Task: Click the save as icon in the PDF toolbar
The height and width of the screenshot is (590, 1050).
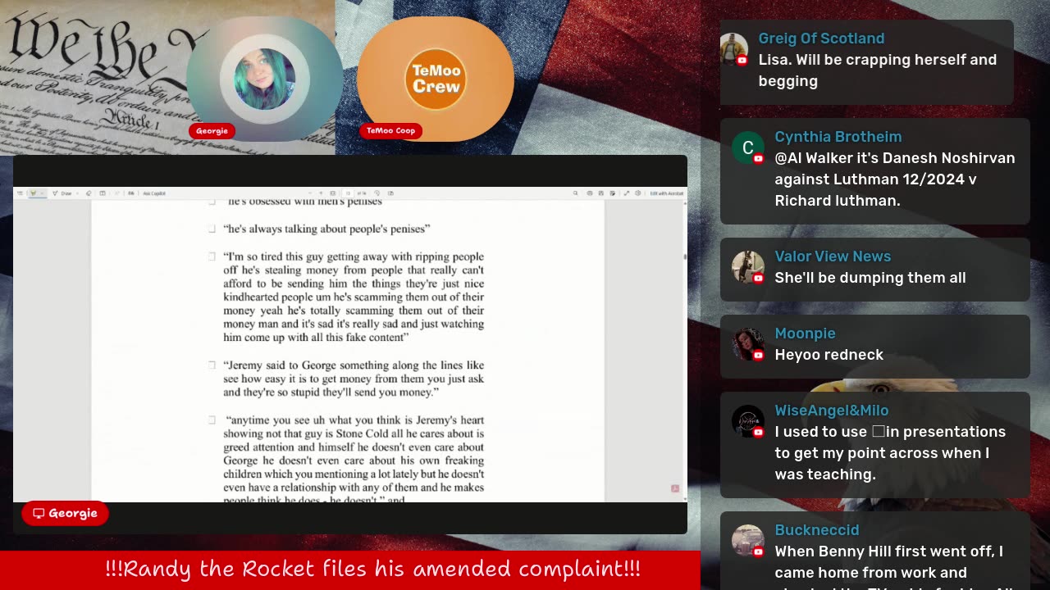Action: click(612, 193)
